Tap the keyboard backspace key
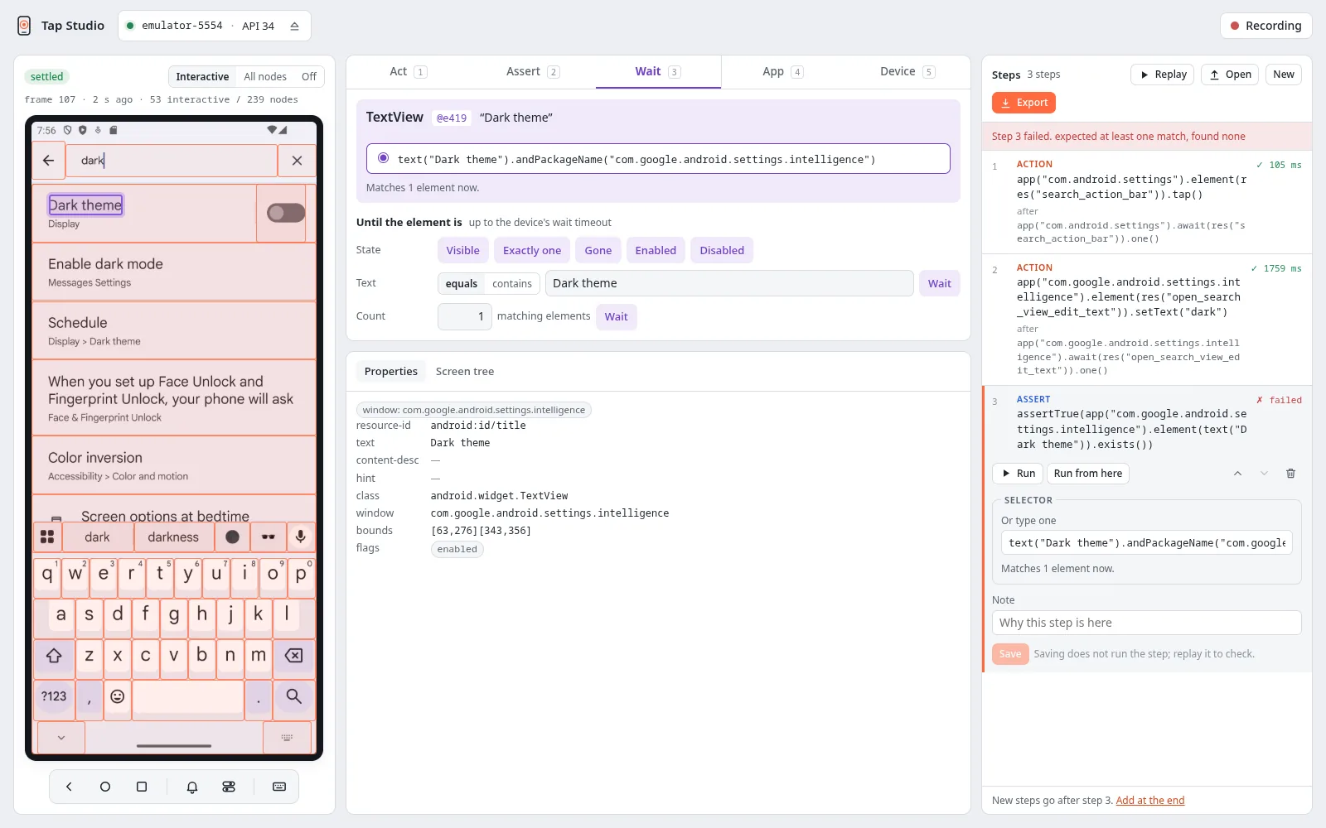The image size is (1326, 828). click(293, 656)
